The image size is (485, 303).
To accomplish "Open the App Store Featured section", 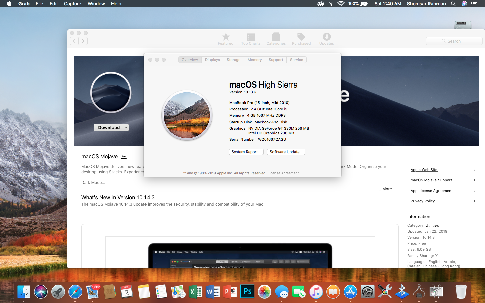I will [225, 39].
